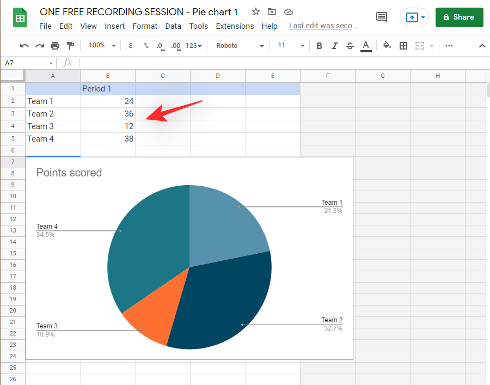Click the Undo arrow icon
The image size is (490, 385).
[24, 46]
